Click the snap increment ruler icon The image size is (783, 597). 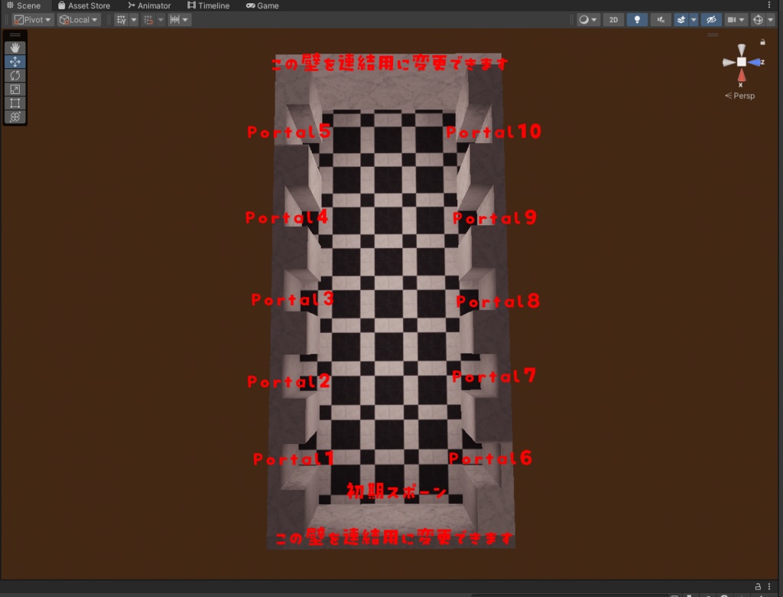coord(177,19)
